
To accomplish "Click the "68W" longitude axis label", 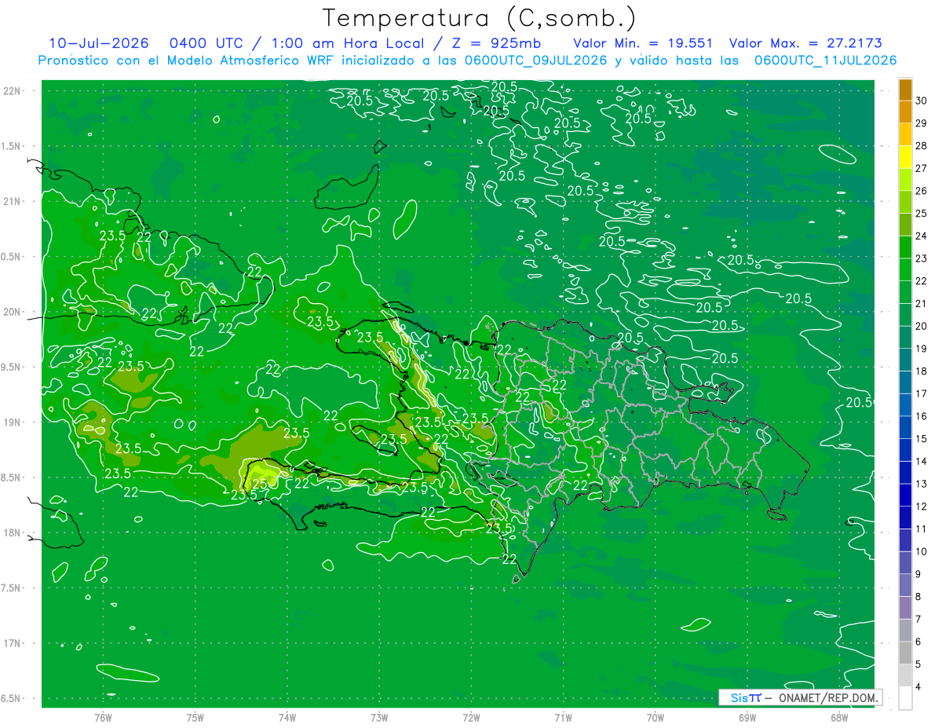I will pos(839,717).
